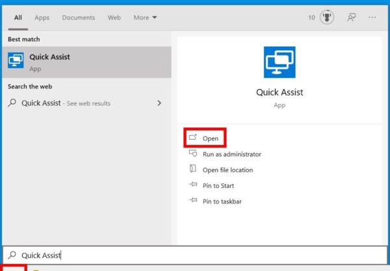Click the Search the web heading
Screen dimensions: 390x271
point(30,86)
